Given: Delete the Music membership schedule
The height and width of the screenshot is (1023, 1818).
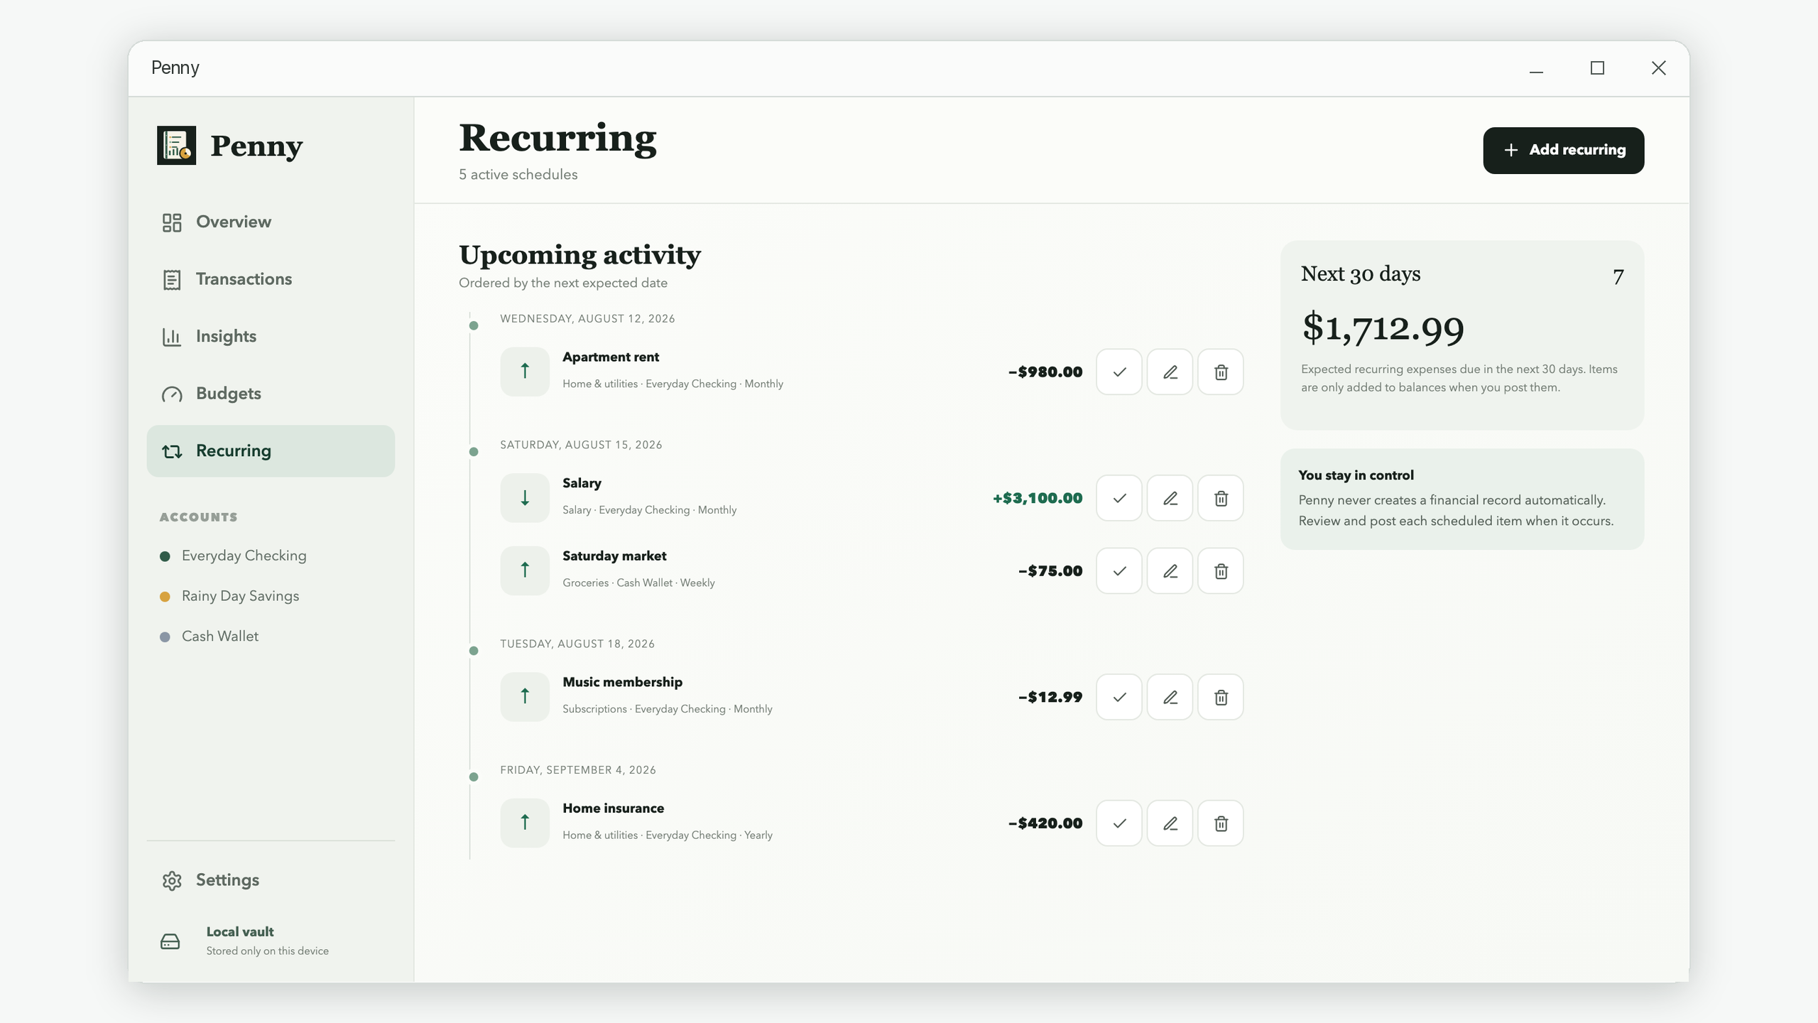Looking at the screenshot, I should [1221, 697].
